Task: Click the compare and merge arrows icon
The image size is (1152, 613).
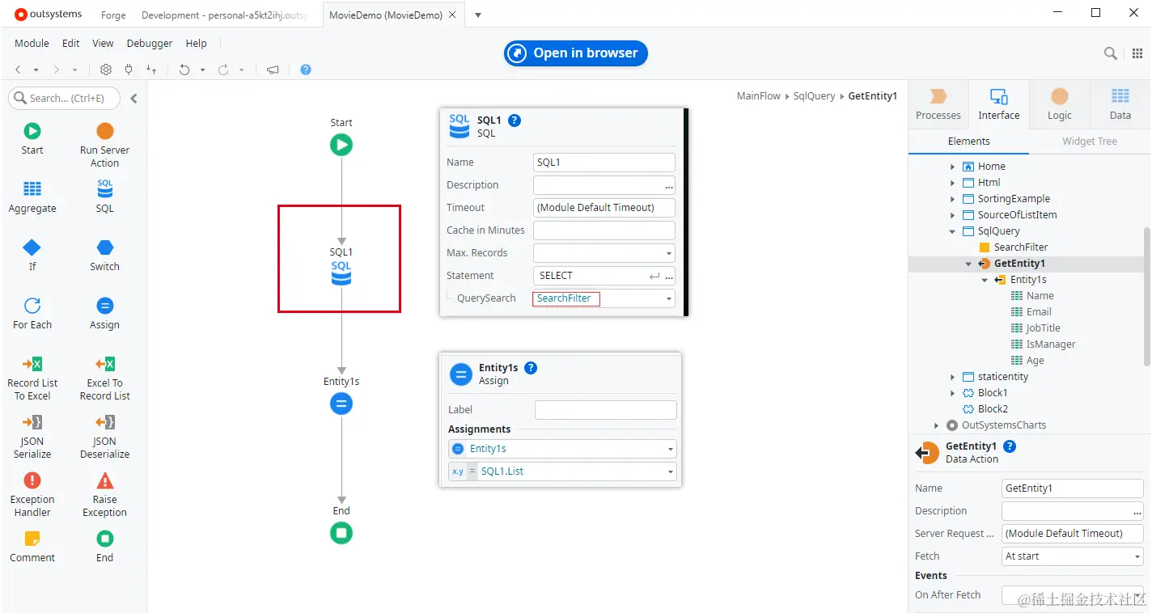Action: (151, 70)
